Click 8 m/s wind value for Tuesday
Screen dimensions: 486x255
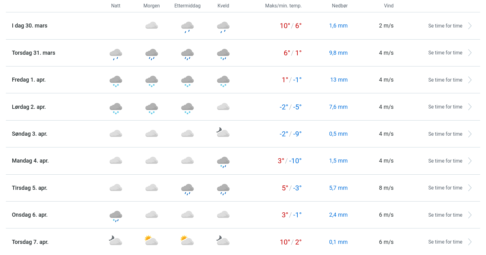tap(386, 188)
